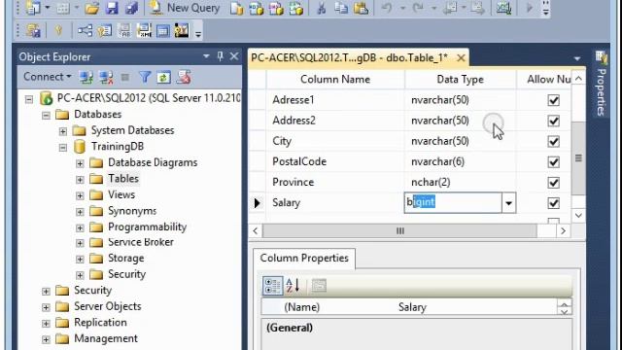Click Connect Object Explorer computer icon

click(x=86, y=77)
